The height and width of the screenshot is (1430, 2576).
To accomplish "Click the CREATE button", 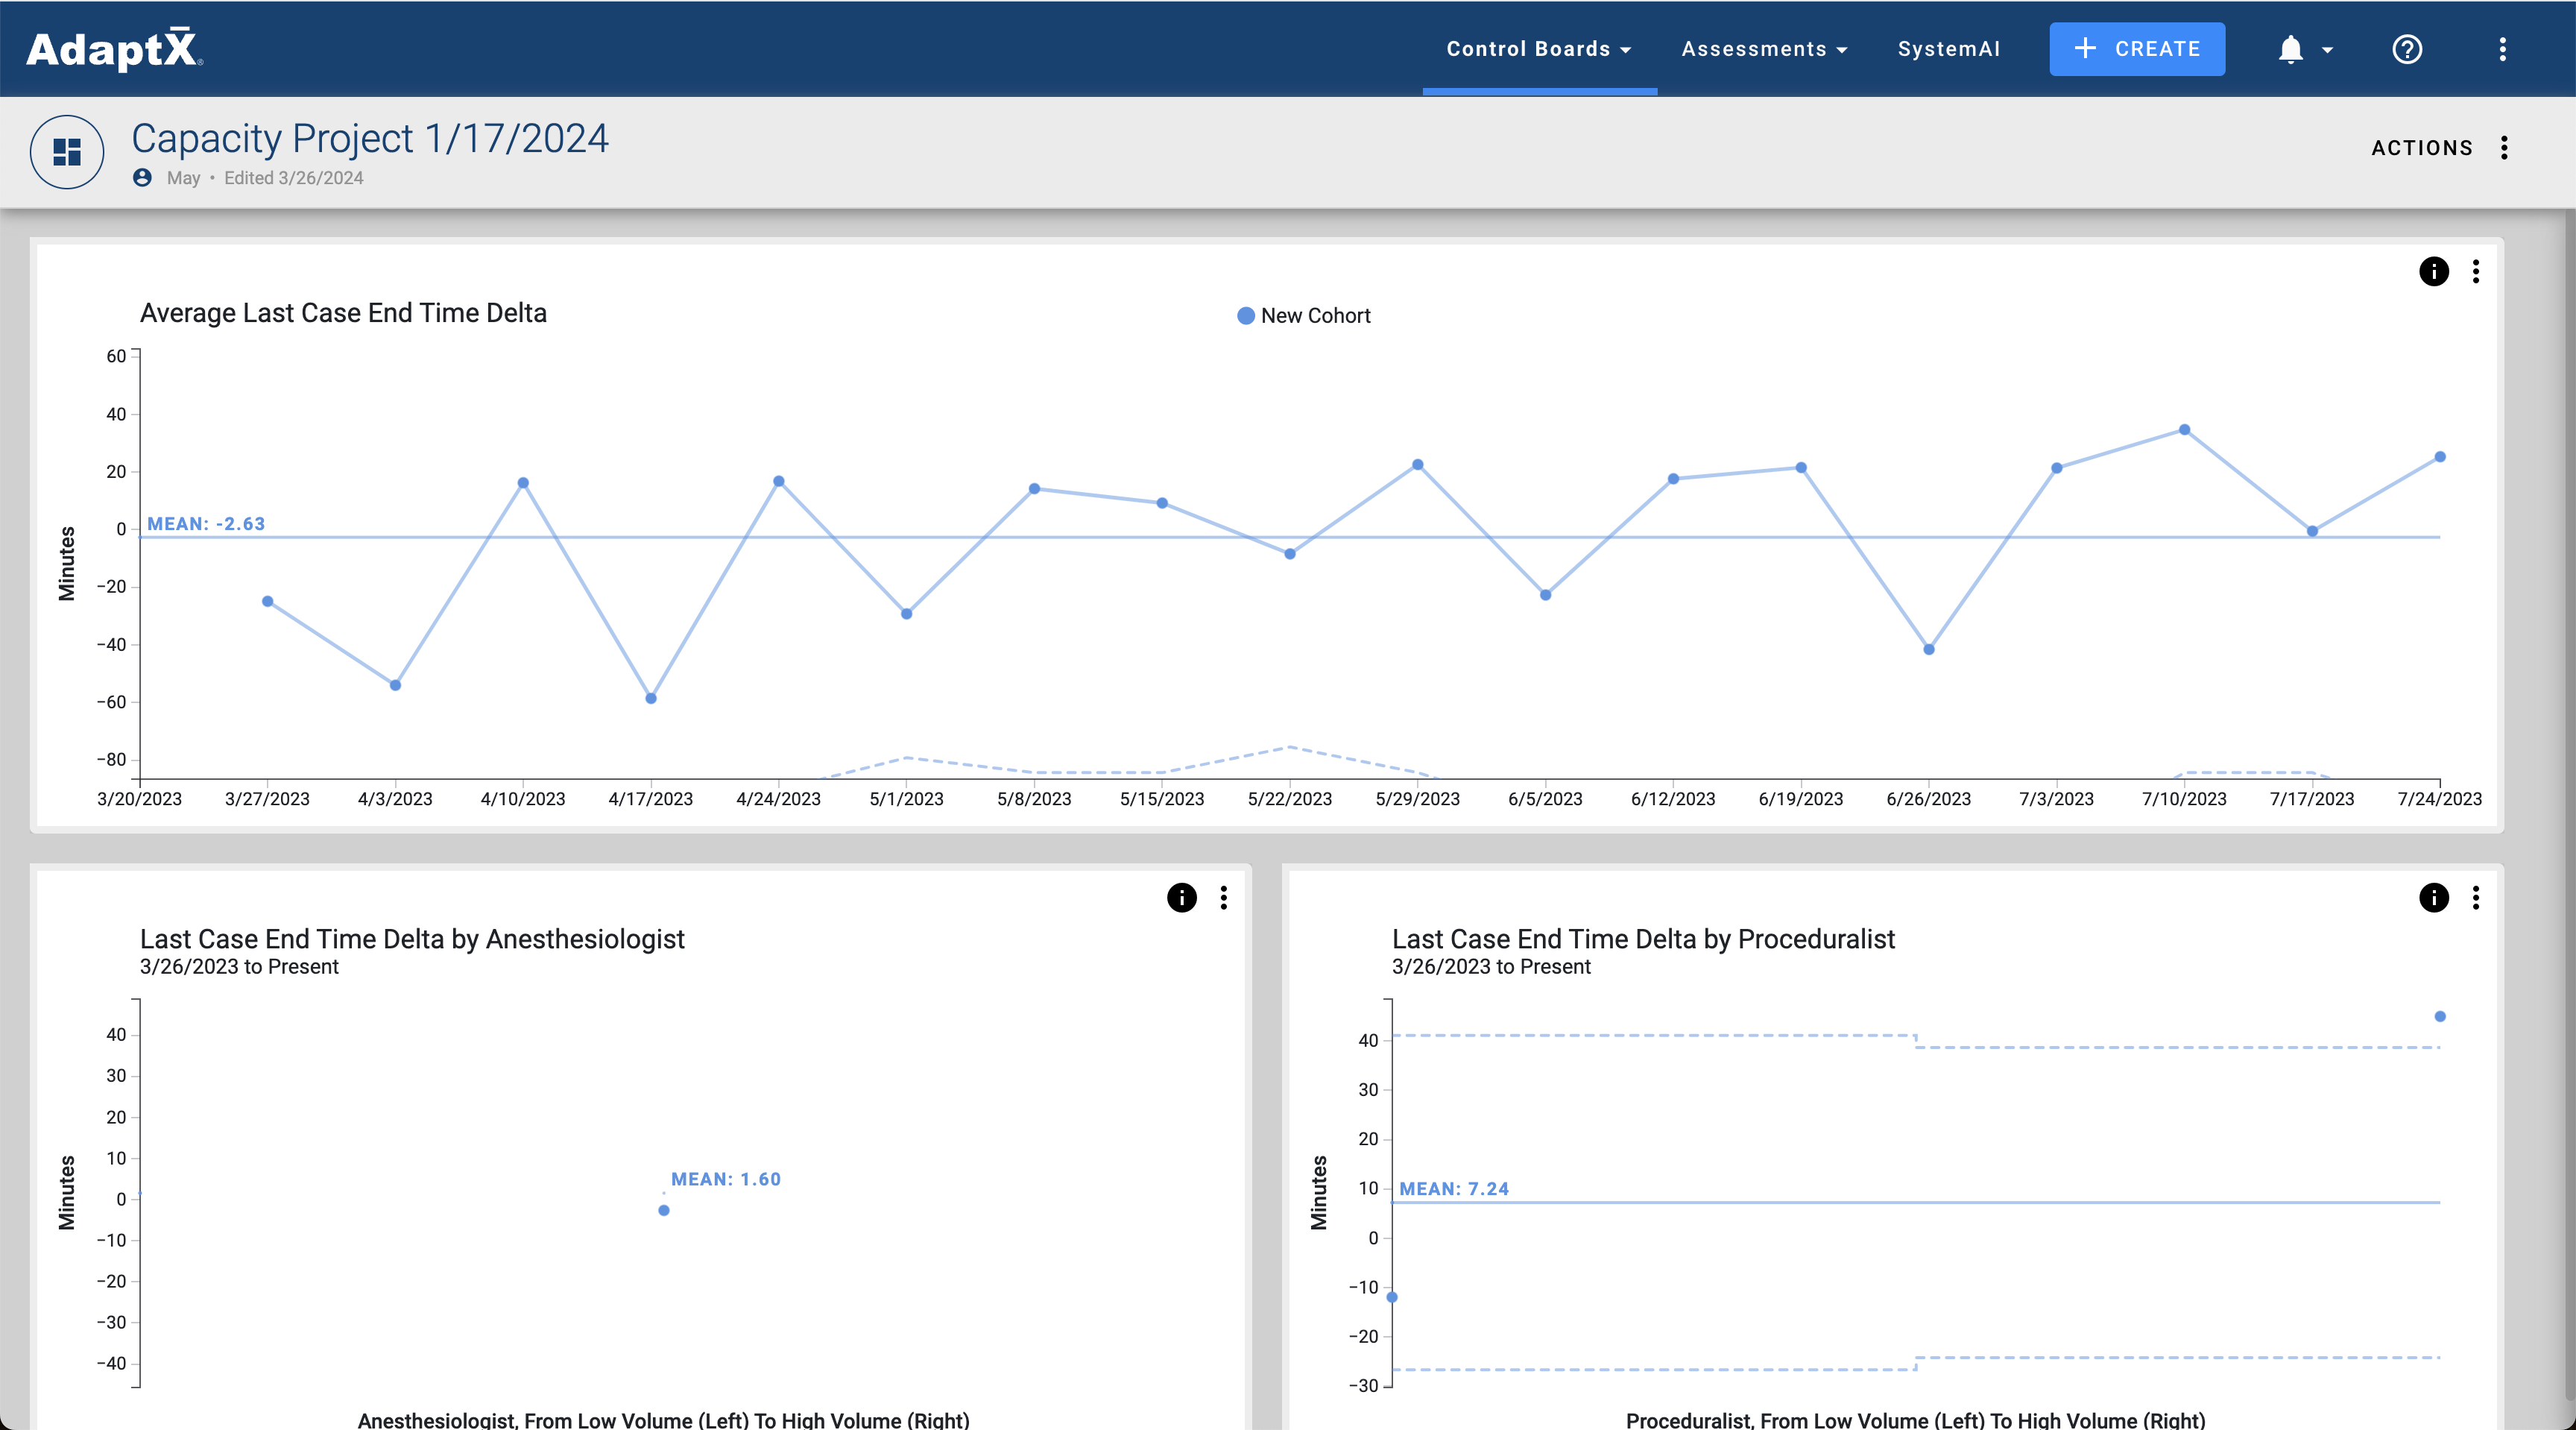I will [x=2137, y=49].
